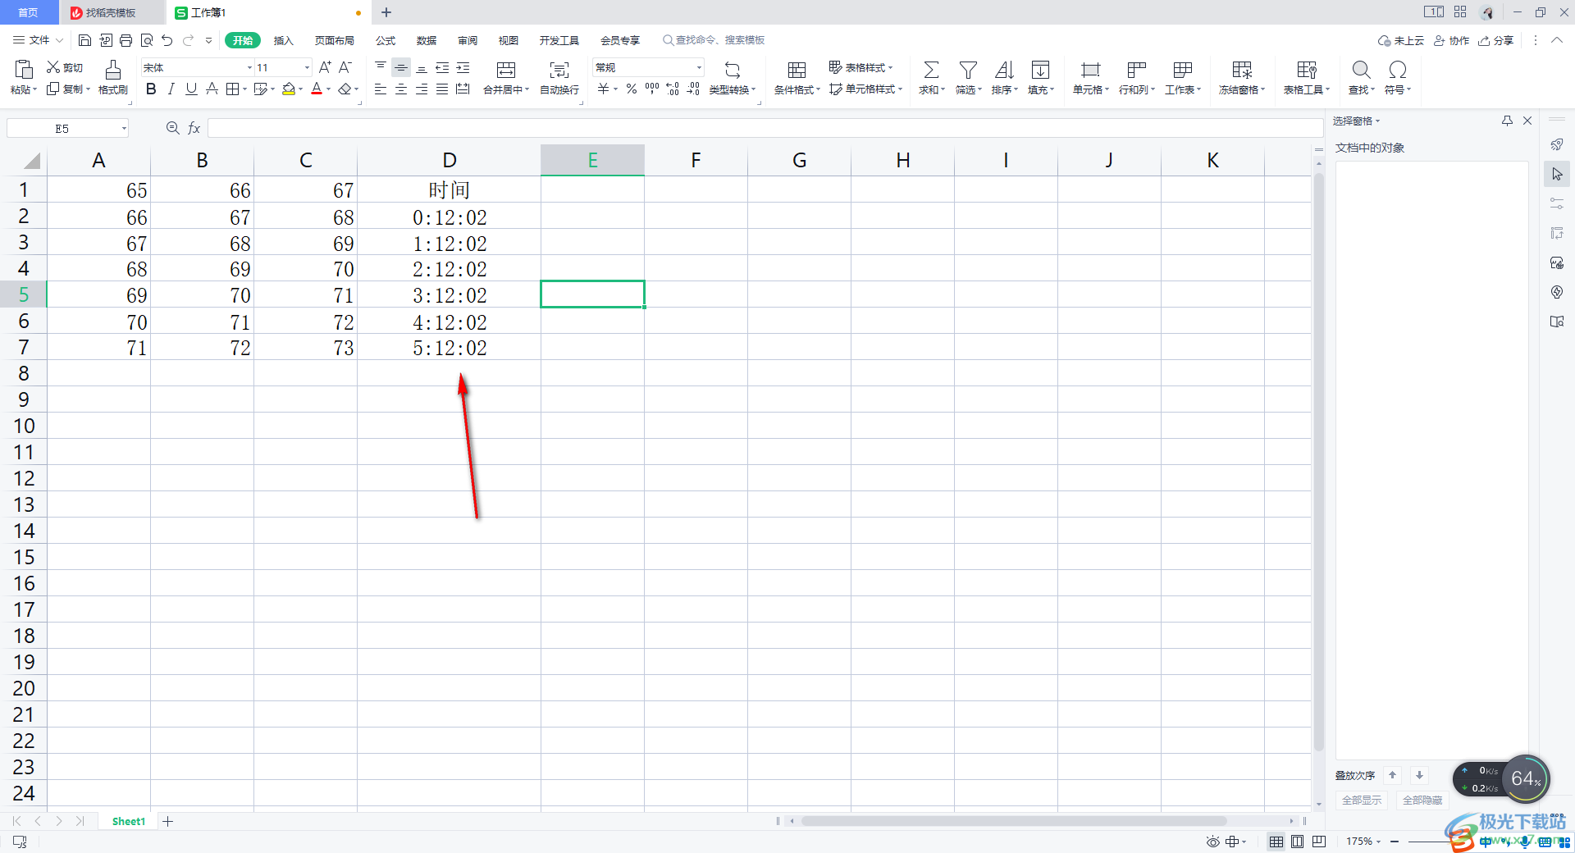
Task: Open the Data (数据) tab
Action: [x=427, y=40]
